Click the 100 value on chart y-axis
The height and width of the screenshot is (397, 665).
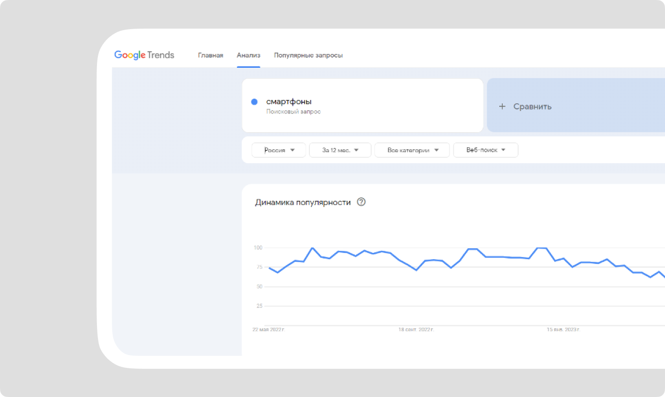(x=258, y=248)
